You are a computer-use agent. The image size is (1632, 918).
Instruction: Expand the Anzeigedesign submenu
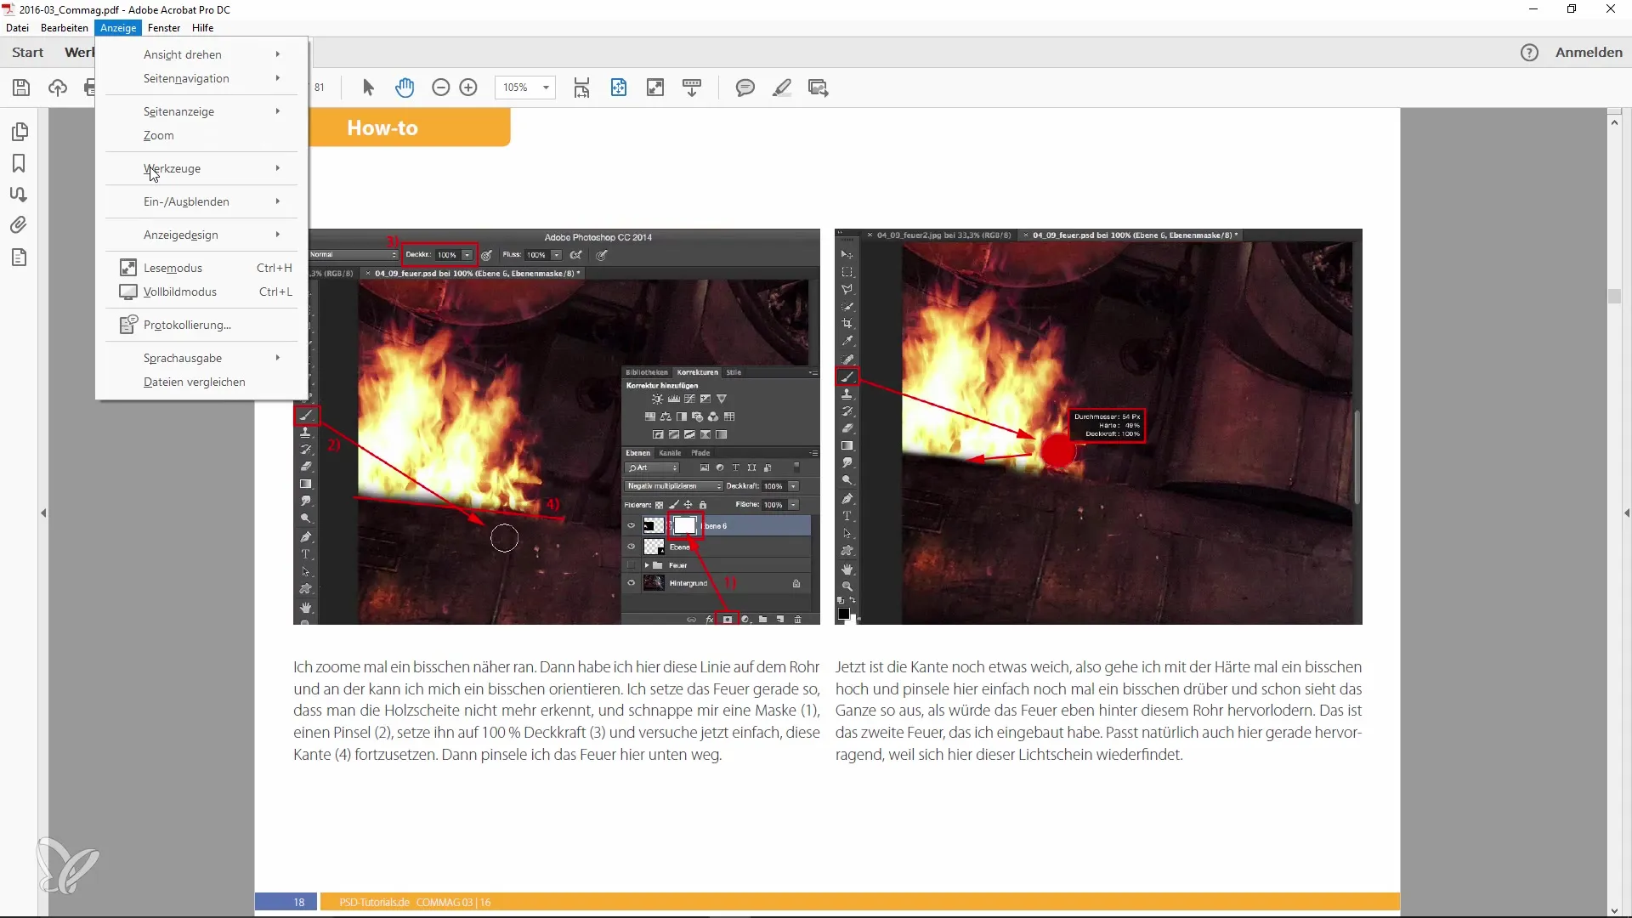tap(201, 235)
